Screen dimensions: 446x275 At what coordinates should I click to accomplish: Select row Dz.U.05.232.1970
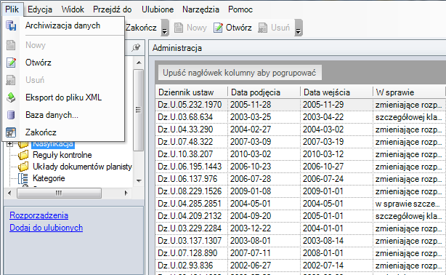pos(301,105)
